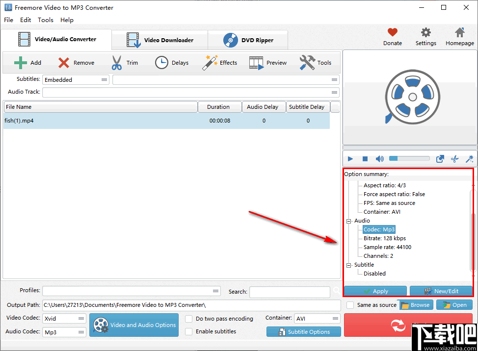Image resolution: width=478 pixels, height=351 pixels.
Task: Open the Tools menu from the toolbar
Action: (316, 62)
